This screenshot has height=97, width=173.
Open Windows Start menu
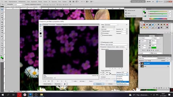point(3,95)
